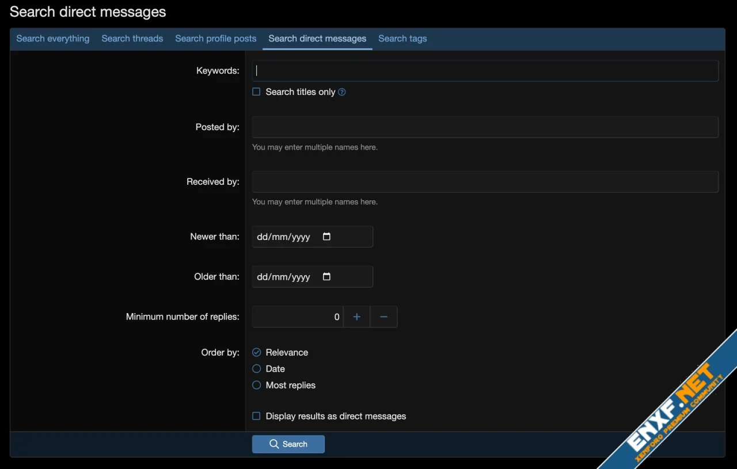
Task: Click the Minimum number of replies field
Action: 298,317
